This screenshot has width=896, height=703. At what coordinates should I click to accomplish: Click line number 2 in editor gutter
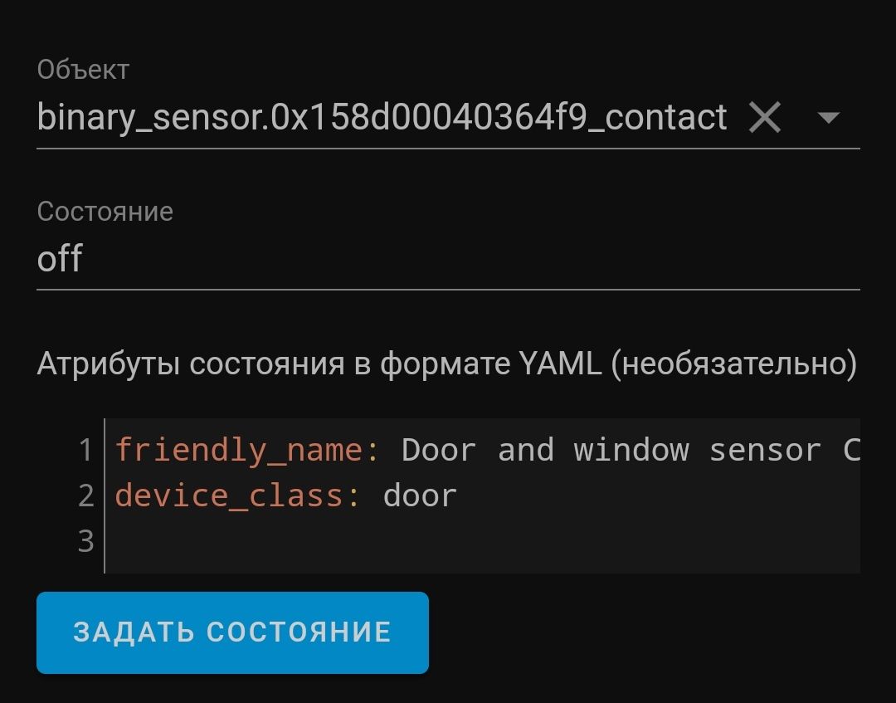(x=85, y=496)
